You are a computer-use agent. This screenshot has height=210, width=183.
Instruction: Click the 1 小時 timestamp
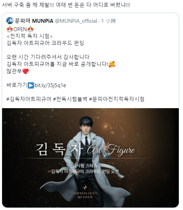click(109, 21)
